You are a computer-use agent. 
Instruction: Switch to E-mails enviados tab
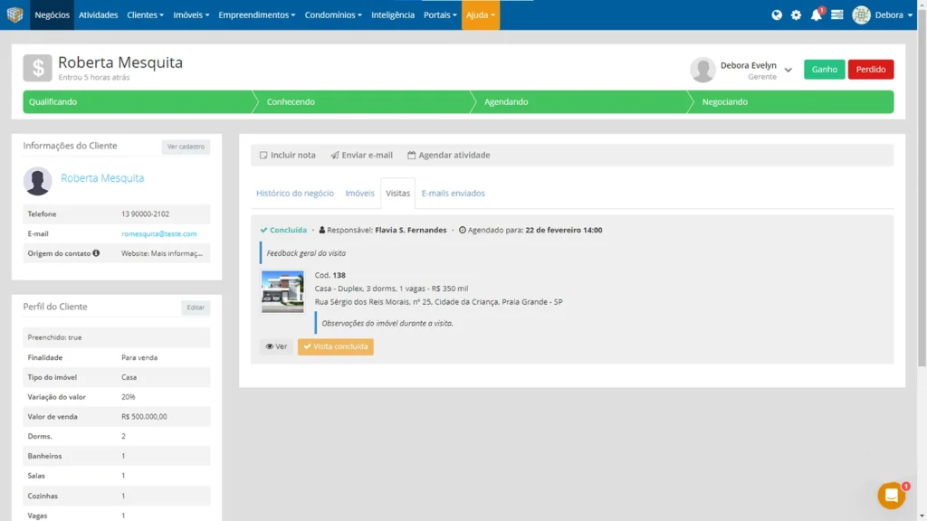[453, 194]
